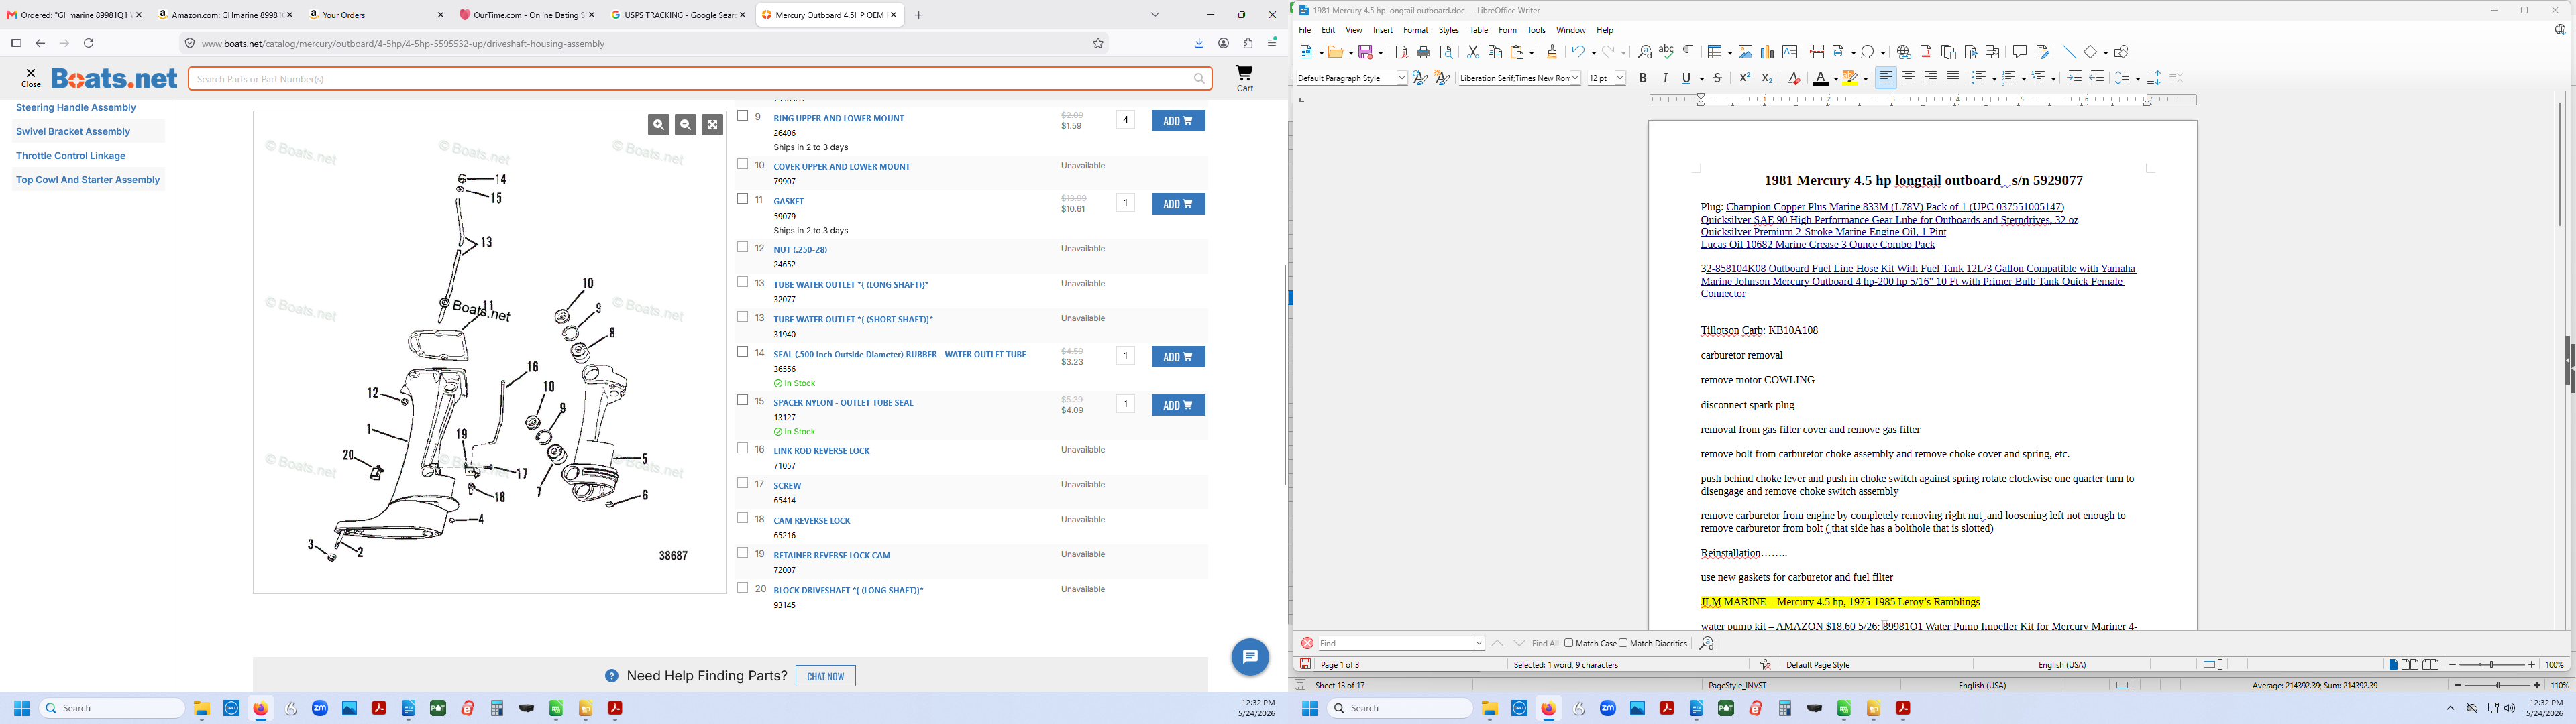Export the document as PDF in Writer

(1401, 52)
